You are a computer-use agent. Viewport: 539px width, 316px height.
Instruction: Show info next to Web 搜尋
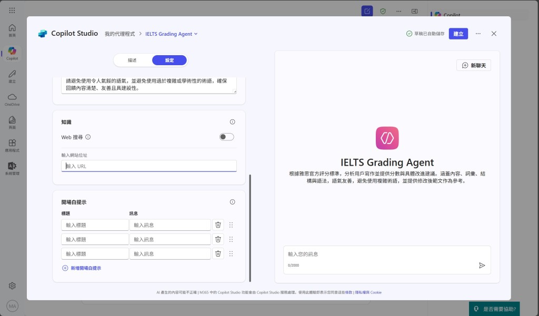(x=88, y=137)
